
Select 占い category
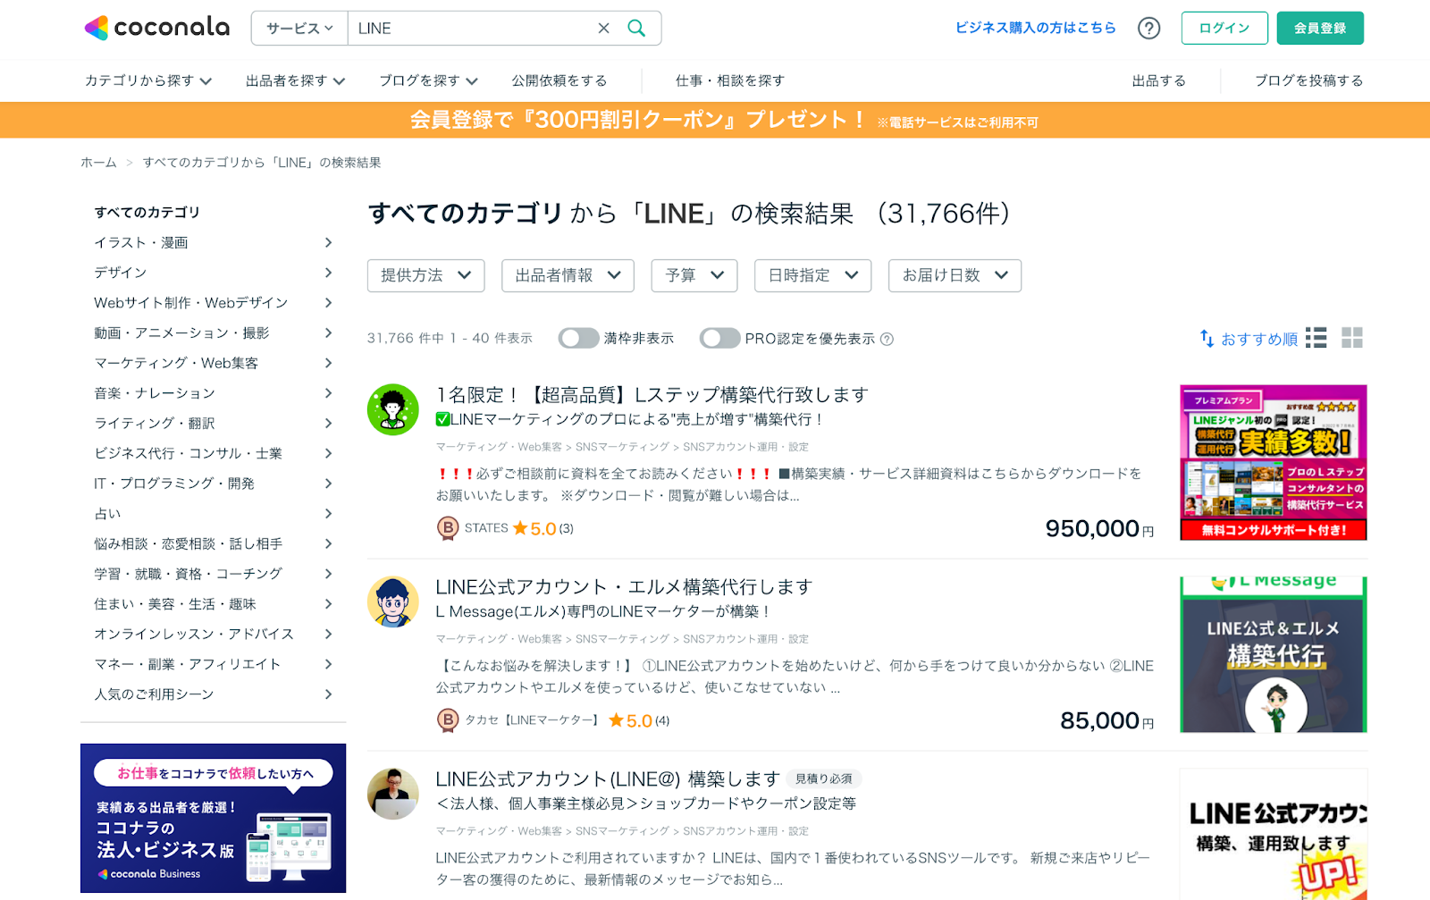(214, 513)
